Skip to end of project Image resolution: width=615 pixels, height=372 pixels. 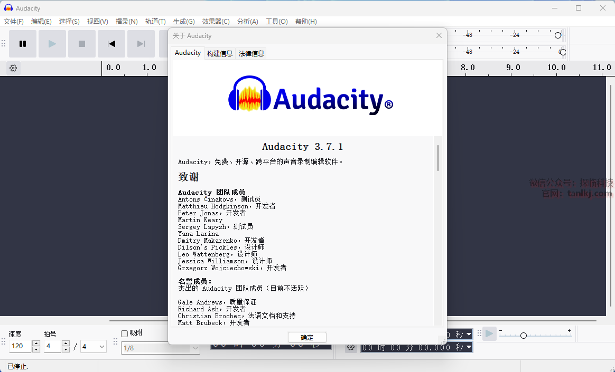[141, 44]
